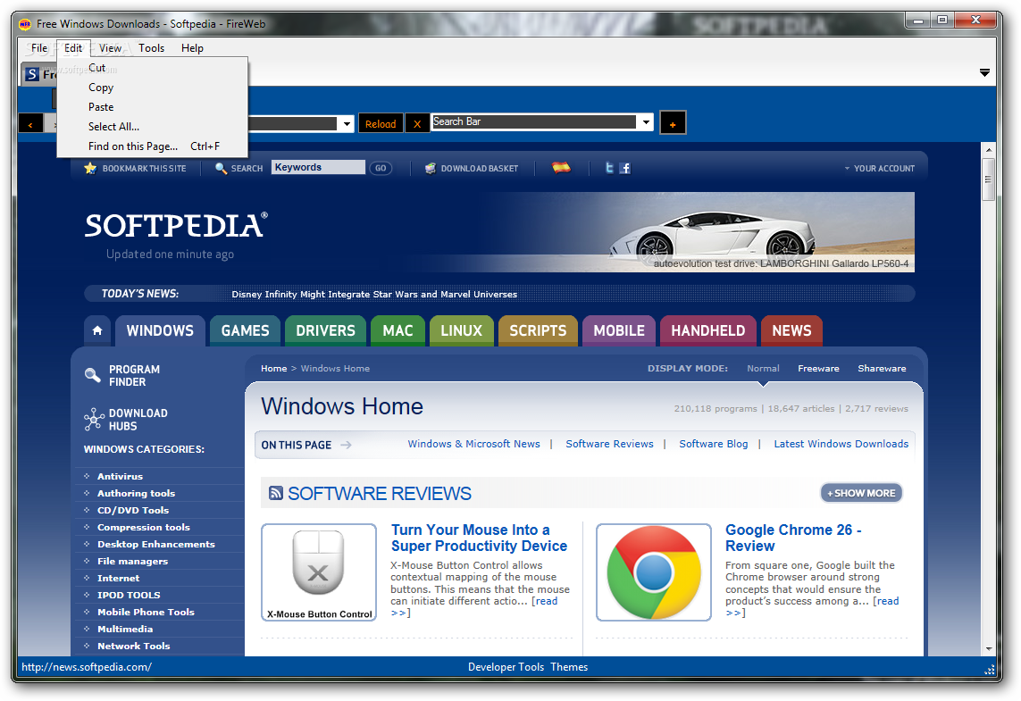Open Windows & Microsoft News link
Image resolution: width=1021 pixels, height=701 pixels.
pos(474,444)
